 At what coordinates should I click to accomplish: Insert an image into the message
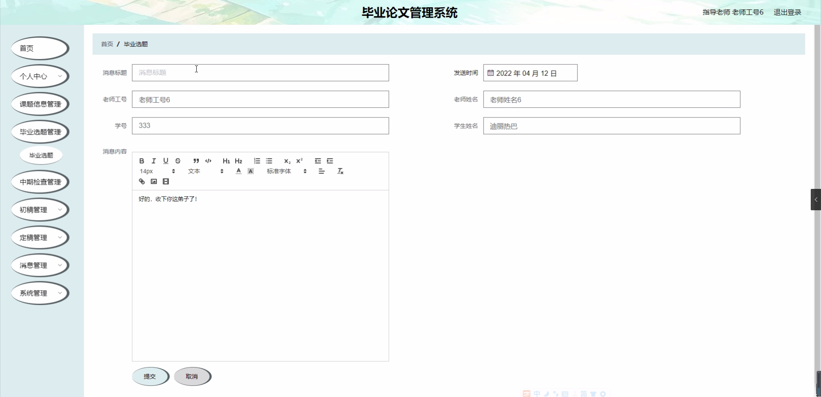154,182
